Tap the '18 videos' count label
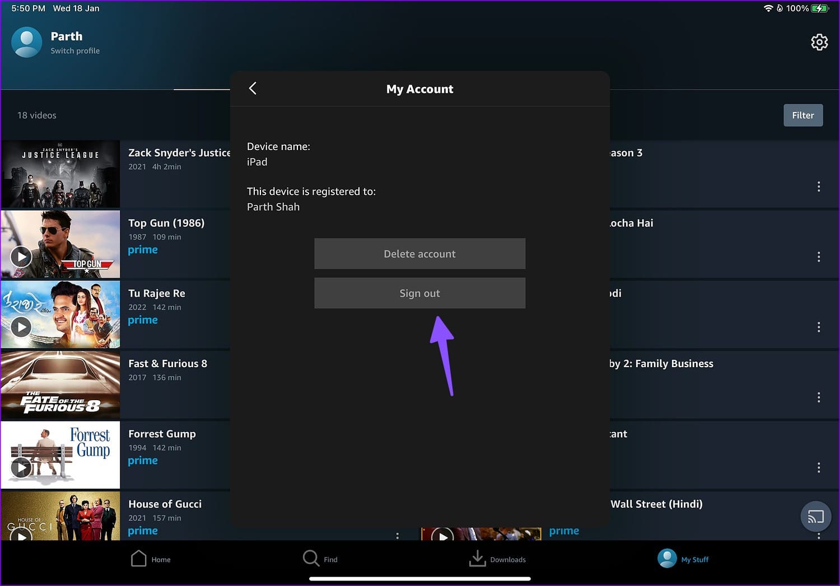Viewport: 840px width, 586px height. 37,115
